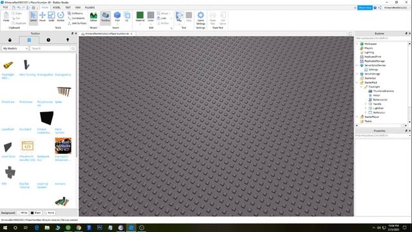Select Lighting in Explorer tree
The width and height of the screenshot is (412, 232).
(369, 52)
